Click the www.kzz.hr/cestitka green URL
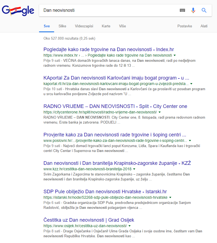Screen dimensions: 217x243 tap(87, 169)
